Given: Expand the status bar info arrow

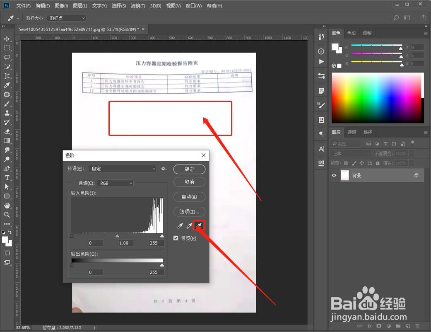Looking at the screenshot, I should [94, 327].
